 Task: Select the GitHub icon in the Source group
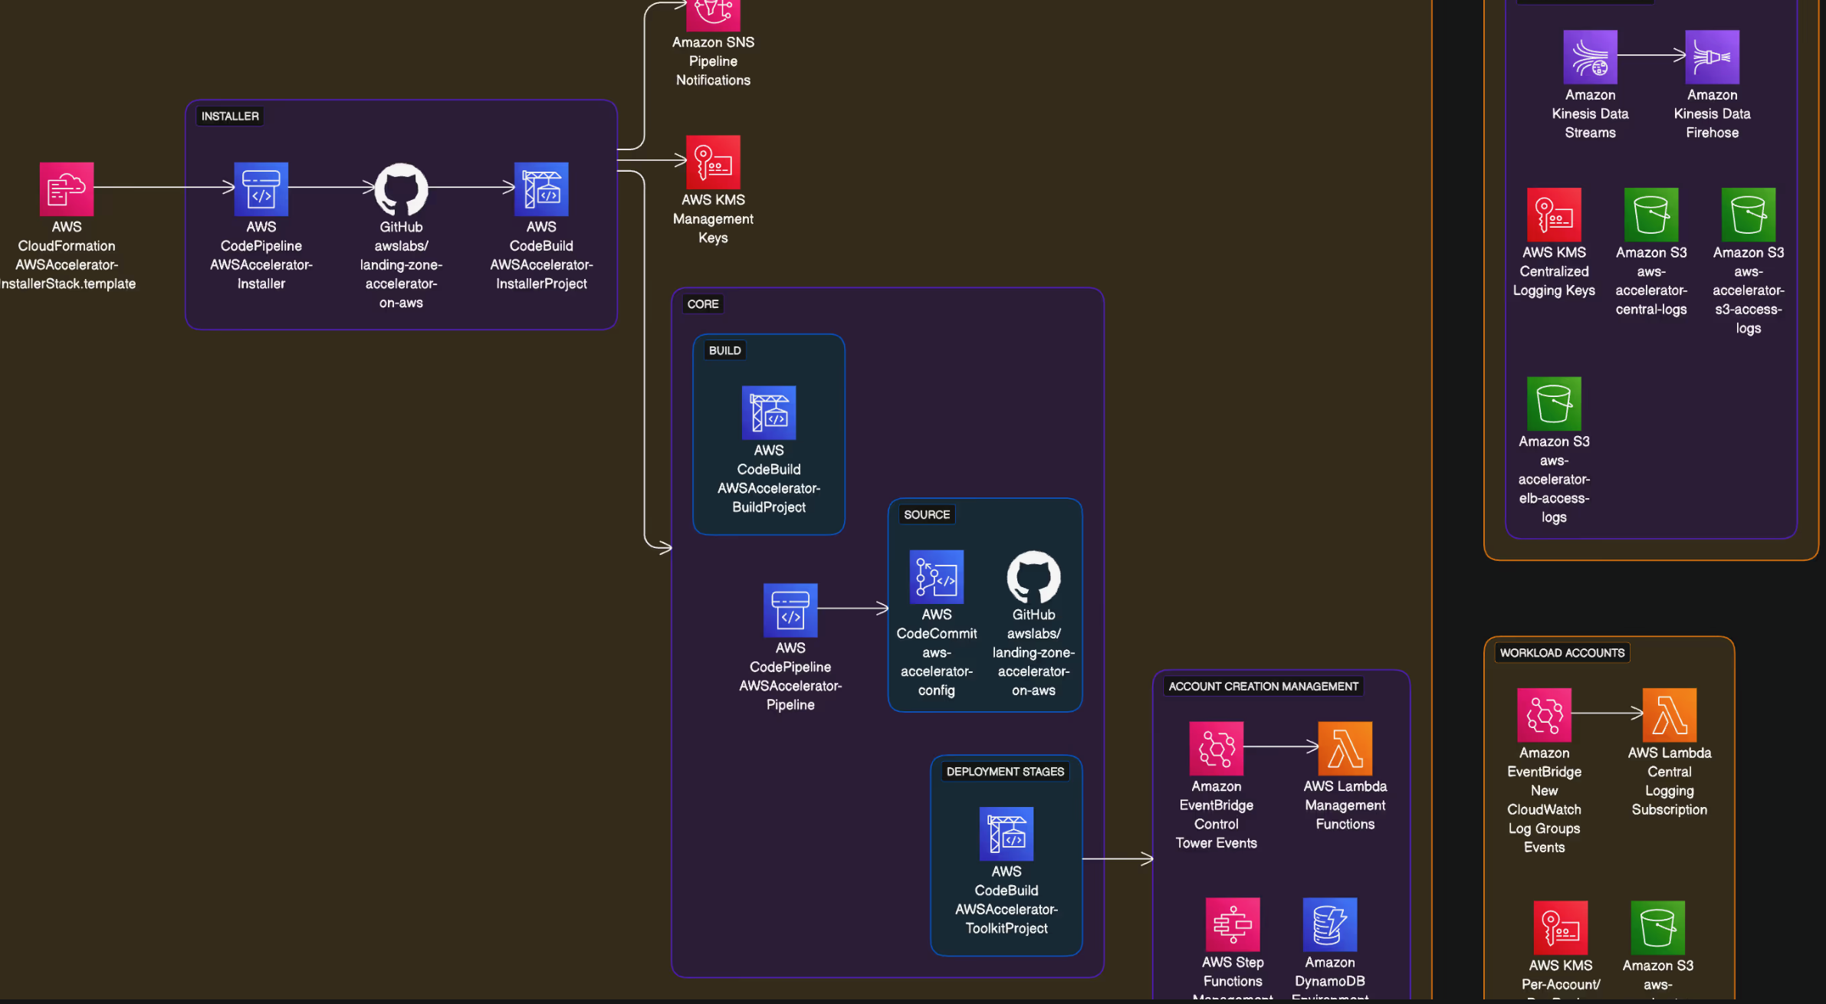1033,576
